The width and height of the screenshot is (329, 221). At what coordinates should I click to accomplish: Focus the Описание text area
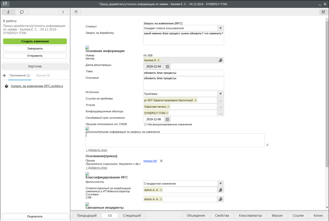pos(184,83)
